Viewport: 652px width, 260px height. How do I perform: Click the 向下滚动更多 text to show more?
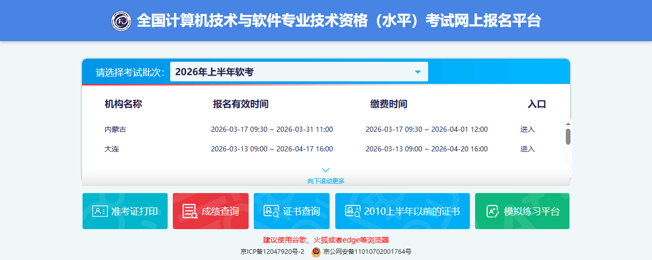pyautogui.click(x=325, y=181)
